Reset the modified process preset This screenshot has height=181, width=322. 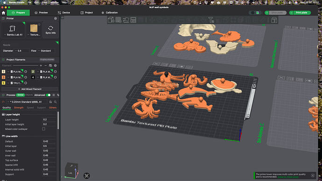3,102
